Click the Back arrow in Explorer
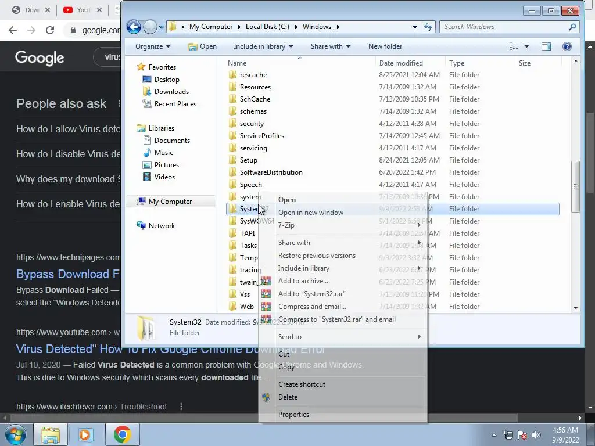Viewport: 595px width, 446px height. (x=134, y=27)
